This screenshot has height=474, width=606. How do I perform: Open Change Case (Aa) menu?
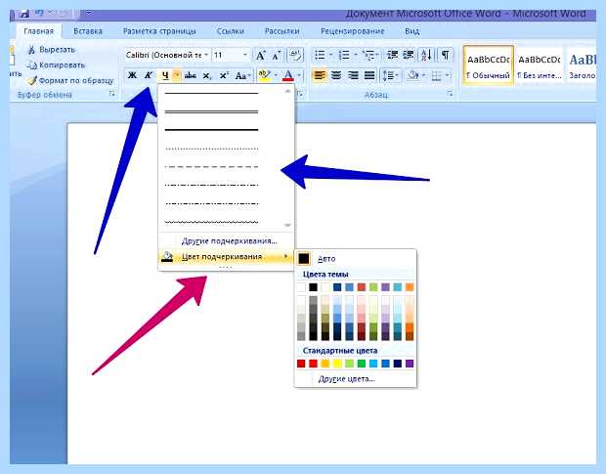pos(242,75)
